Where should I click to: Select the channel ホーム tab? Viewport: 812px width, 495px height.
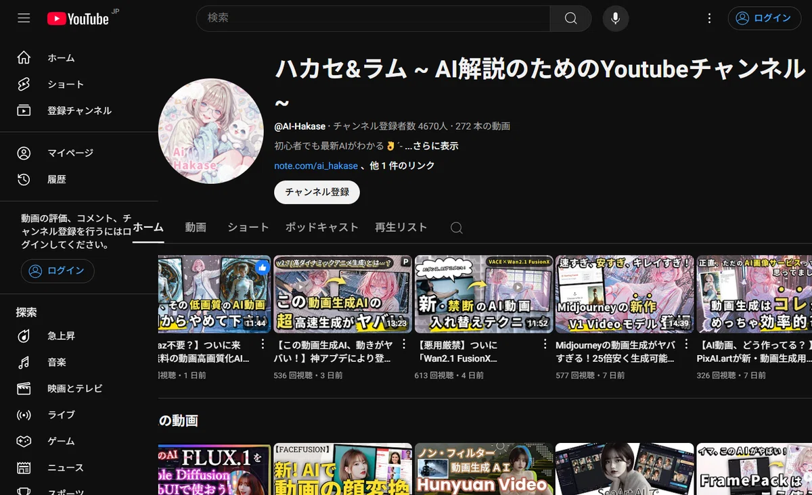(148, 228)
